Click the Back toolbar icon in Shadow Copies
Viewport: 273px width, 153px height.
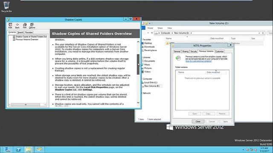17,25
